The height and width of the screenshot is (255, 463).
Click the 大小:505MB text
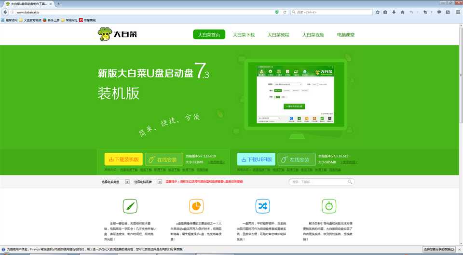[x=327, y=162]
